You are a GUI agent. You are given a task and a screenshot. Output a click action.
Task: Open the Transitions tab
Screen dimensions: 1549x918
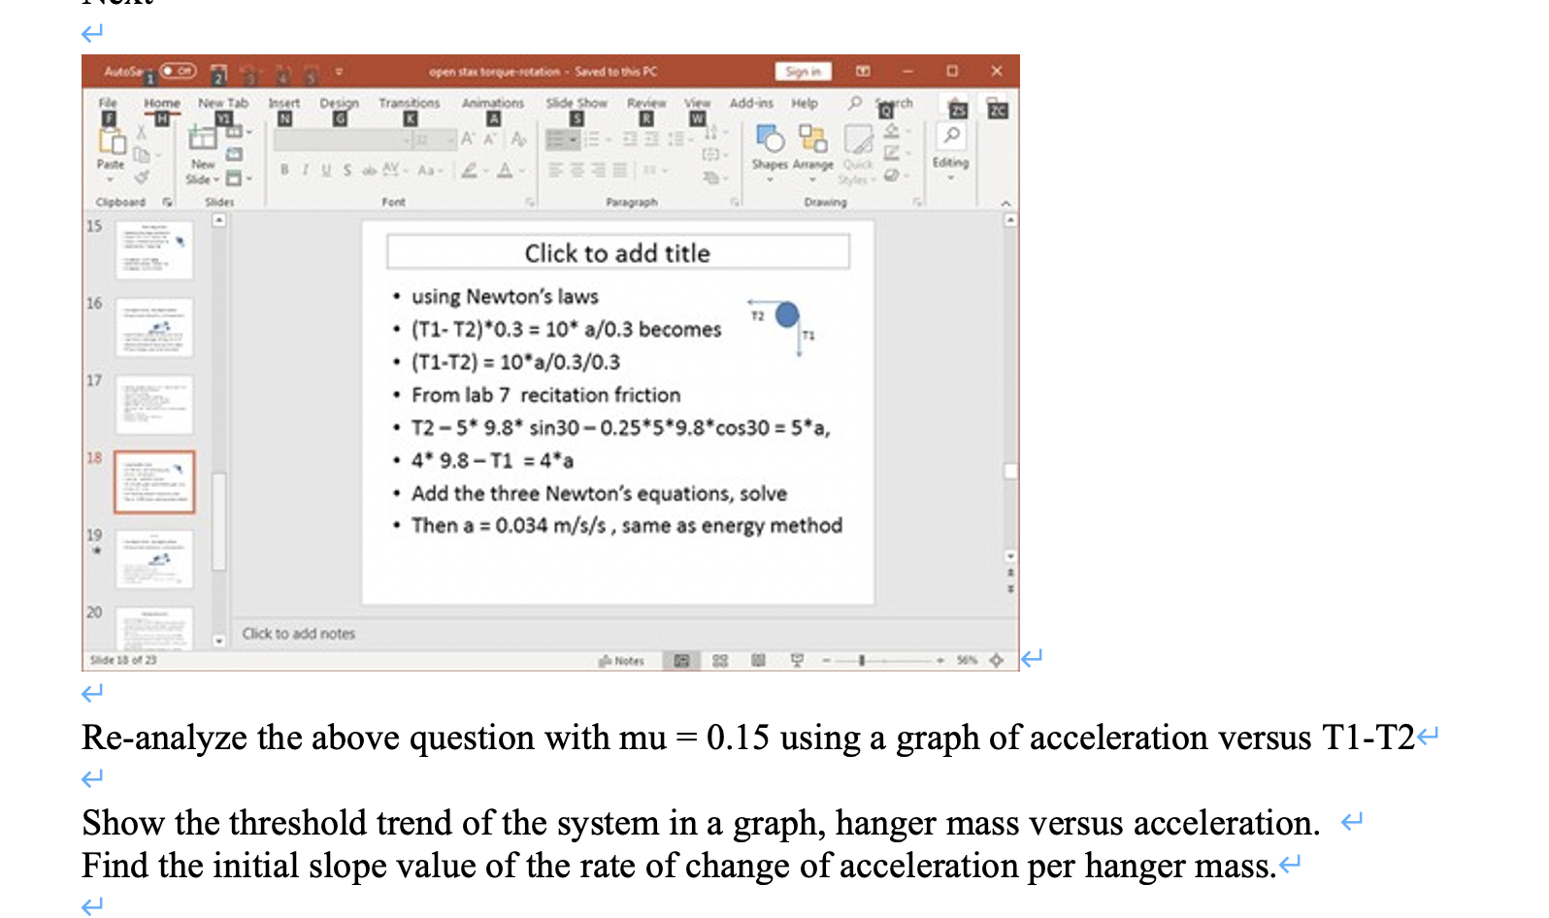(410, 103)
